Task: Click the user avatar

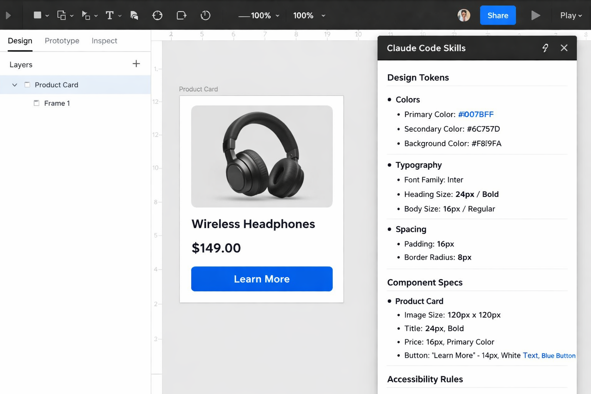Action: (464, 15)
